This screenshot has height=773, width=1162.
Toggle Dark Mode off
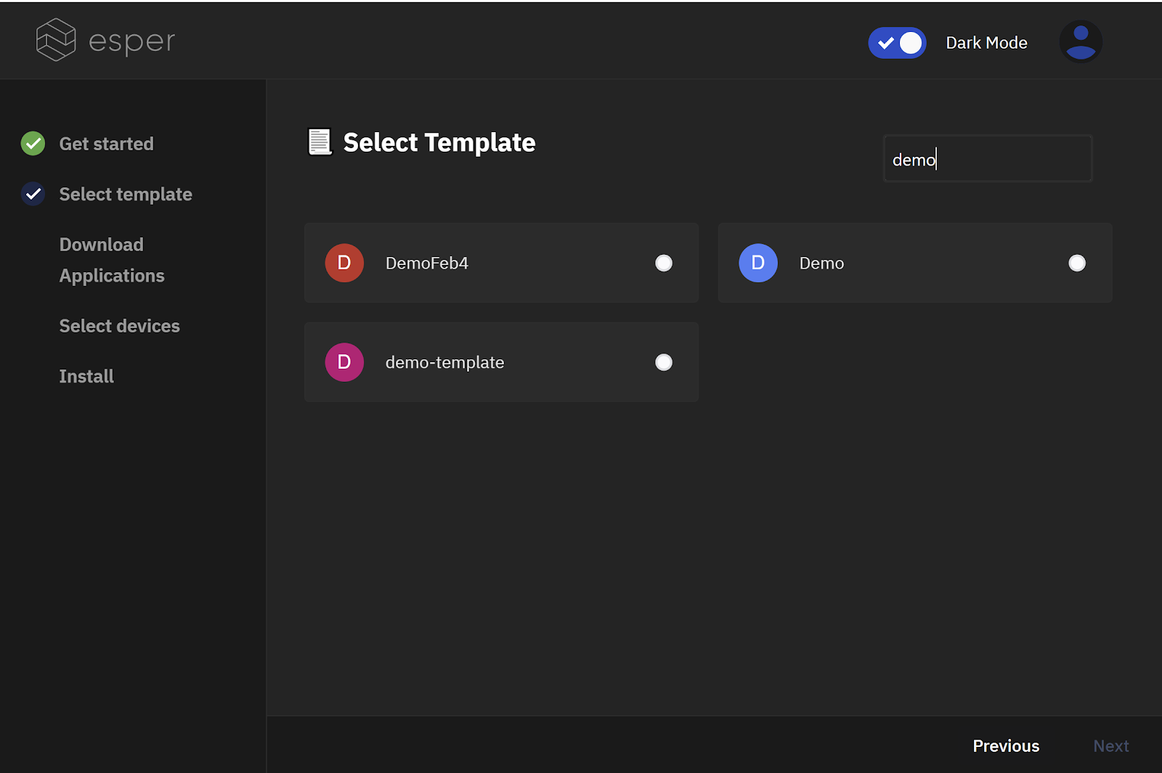897,43
